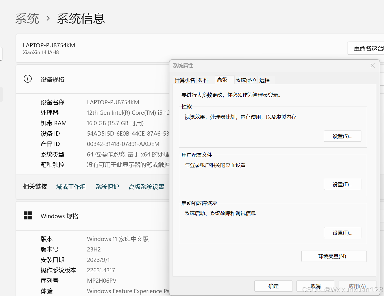Image resolution: width=384 pixels, height=296 pixels.
Task: Open the 高级系统设置 link
Action: 147,187
